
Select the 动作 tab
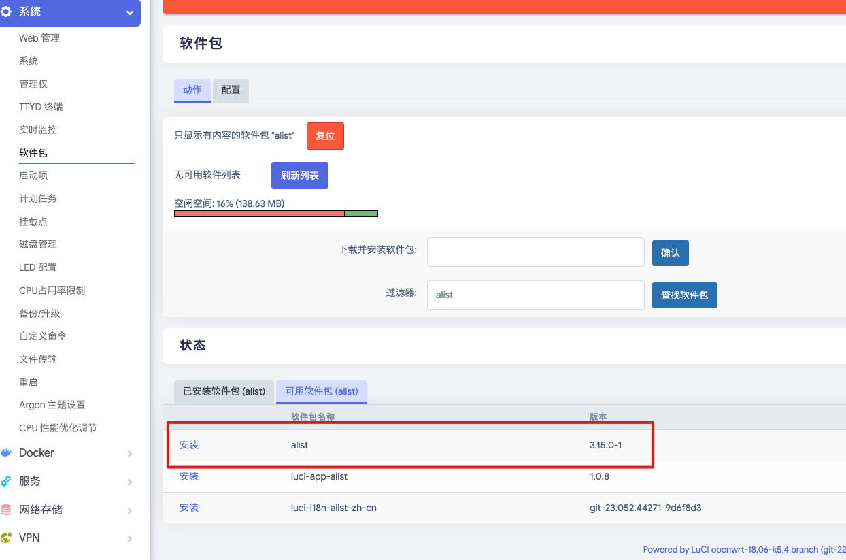coord(192,90)
